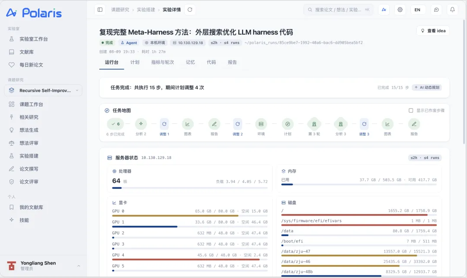467x278 pixels.
Task: Click the first 图表 step node
Action: [188, 124]
